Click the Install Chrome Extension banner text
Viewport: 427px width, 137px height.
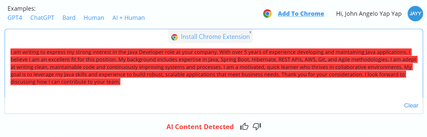(215, 37)
